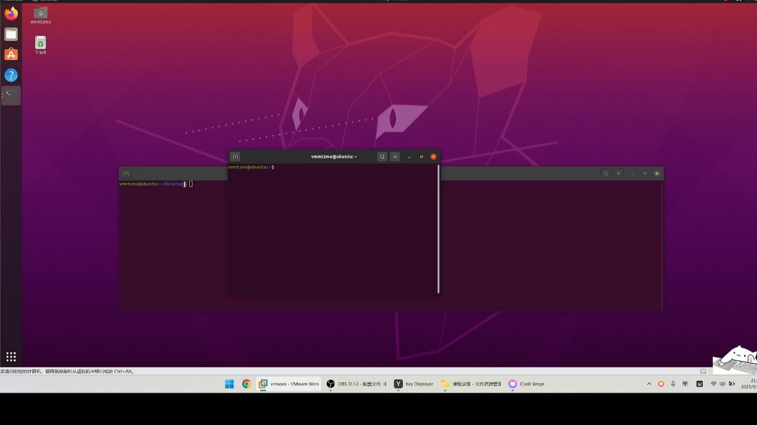The height and width of the screenshot is (425, 757).
Task: Close the background Desktop terminal window
Action: tap(657, 173)
